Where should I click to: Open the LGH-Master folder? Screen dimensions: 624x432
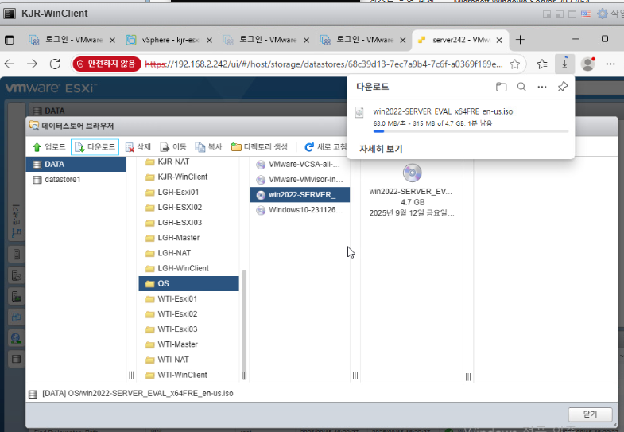(188, 238)
